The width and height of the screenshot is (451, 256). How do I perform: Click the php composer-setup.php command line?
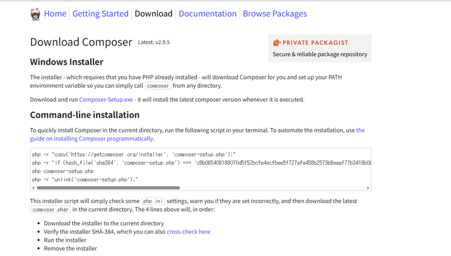pos(63,171)
